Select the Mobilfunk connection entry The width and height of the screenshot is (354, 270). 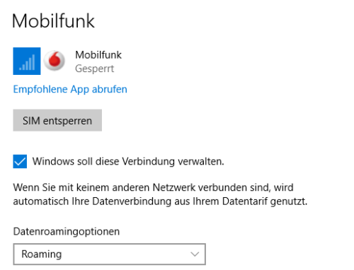(x=67, y=61)
